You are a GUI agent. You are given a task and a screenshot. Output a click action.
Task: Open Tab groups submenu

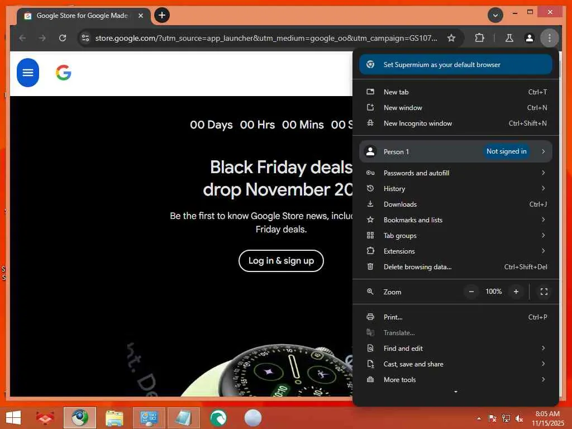tap(456, 236)
